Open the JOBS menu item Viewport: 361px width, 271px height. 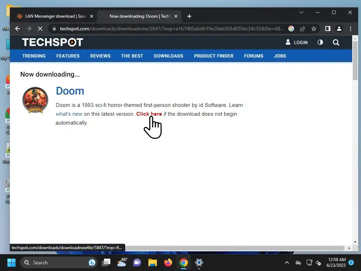tap(280, 56)
